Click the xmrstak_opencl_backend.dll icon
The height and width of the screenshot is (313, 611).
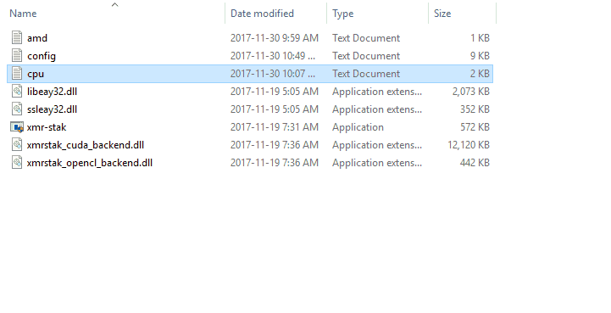17,163
